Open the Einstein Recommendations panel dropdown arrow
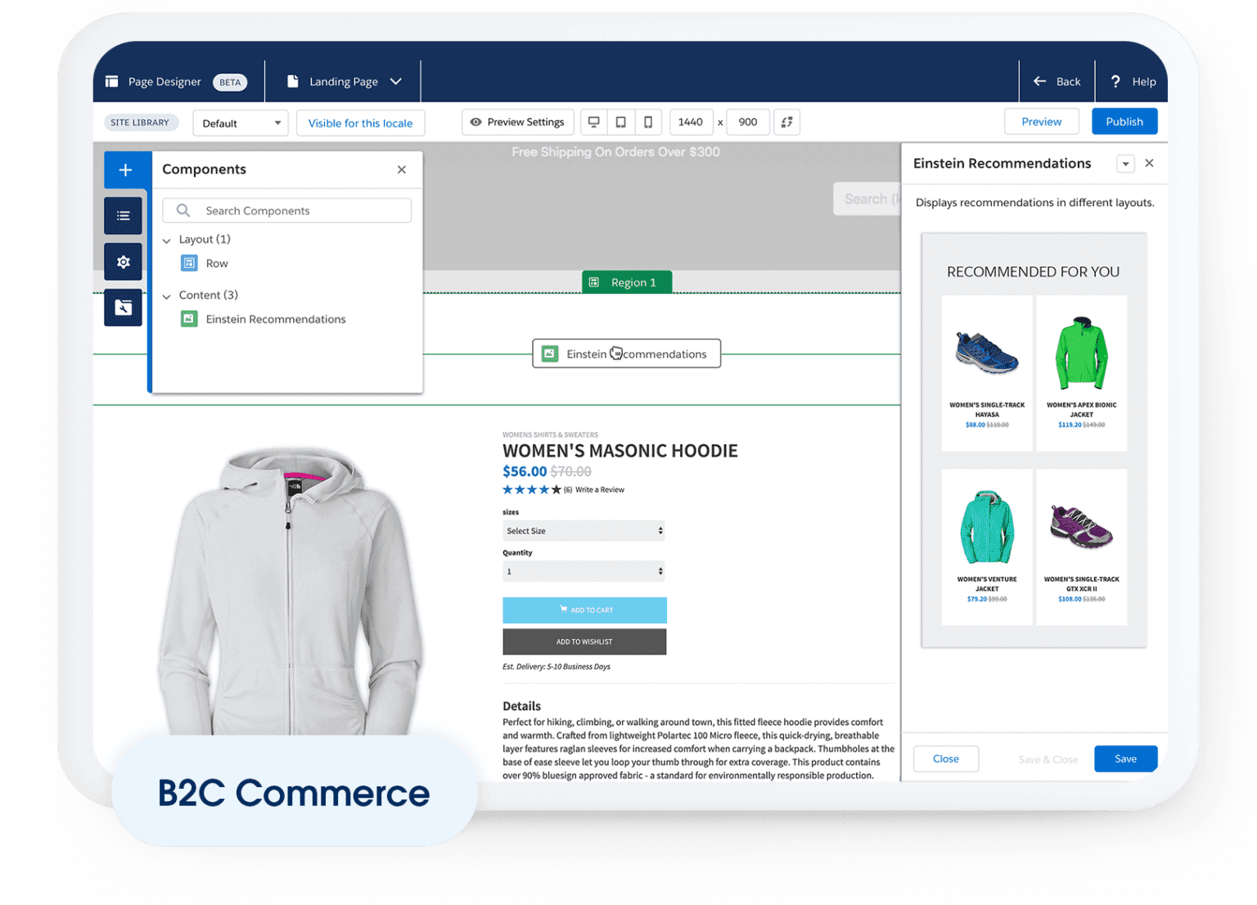Screen dimensions: 1257x905 (x=1125, y=164)
